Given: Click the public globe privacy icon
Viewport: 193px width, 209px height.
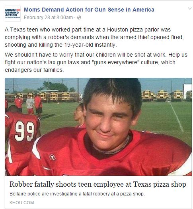Looking at the screenshot, I should pyautogui.click(x=79, y=18).
